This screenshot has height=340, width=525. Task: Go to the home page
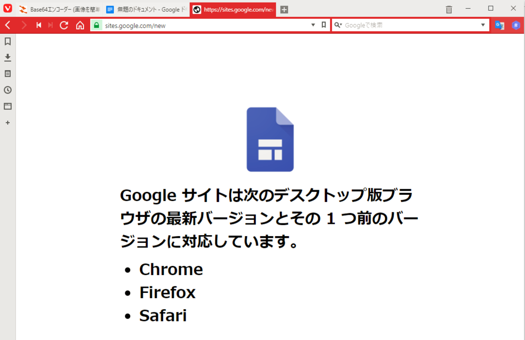80,25
